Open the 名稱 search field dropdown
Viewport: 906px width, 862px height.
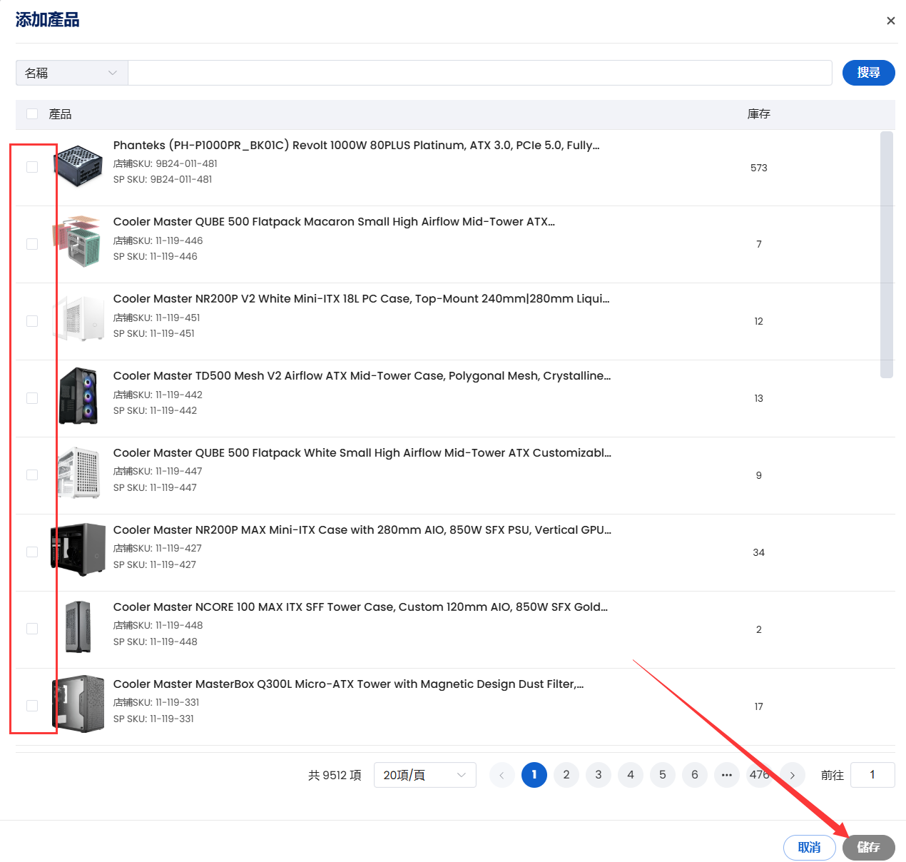[x=72, y=73]
